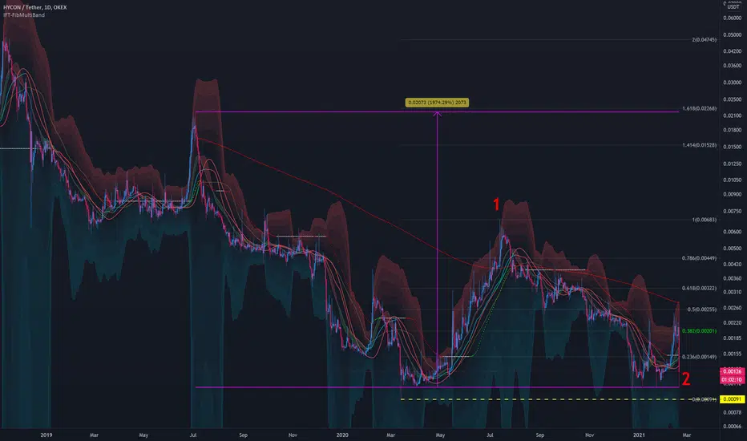Select the green 0.382(0.00201) Fibonacci label
The height and width of the screenshot is (441, 747).
click(699, 331)
